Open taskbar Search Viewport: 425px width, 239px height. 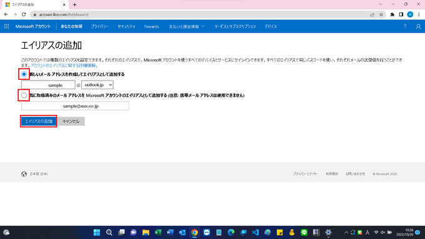[x=109, y=232]
